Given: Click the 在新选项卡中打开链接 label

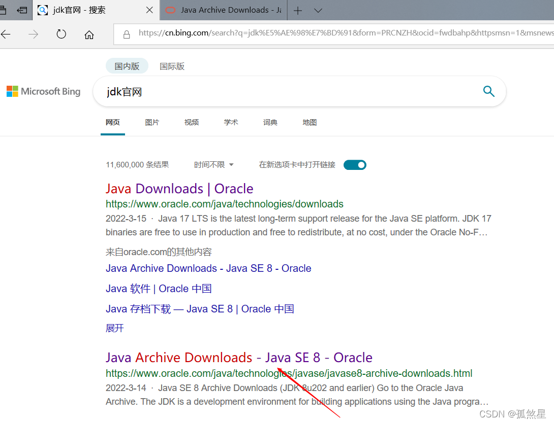Looking at the screenshot, I should (x=297, y=165).
